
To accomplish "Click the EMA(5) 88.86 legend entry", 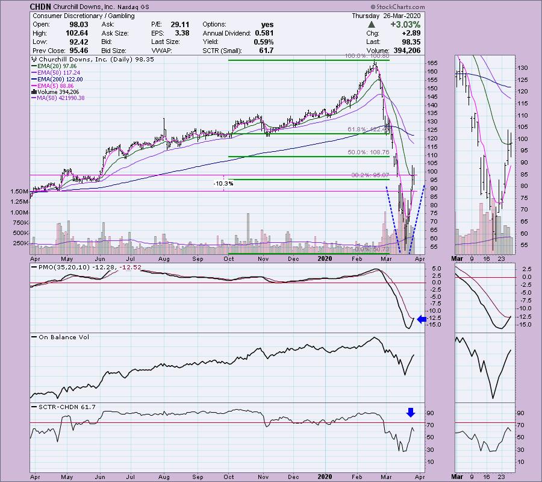I will pos(52,86).
